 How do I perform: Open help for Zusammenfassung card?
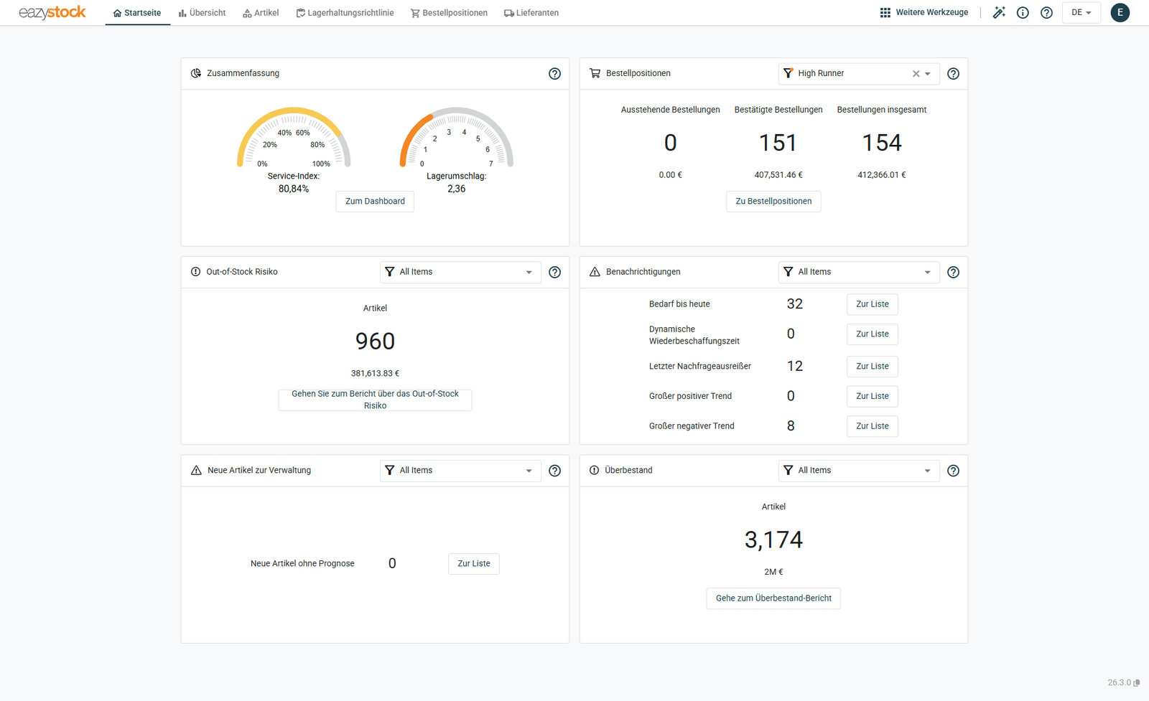[554, 73]
